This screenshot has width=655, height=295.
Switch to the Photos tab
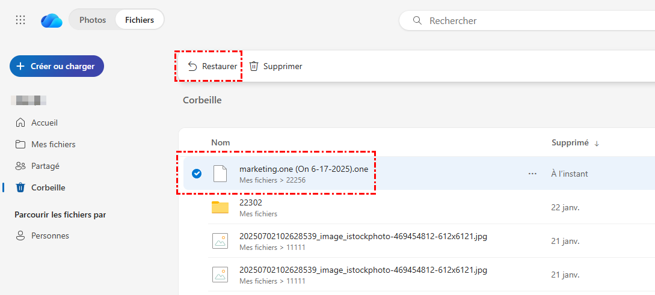point(93,20)
